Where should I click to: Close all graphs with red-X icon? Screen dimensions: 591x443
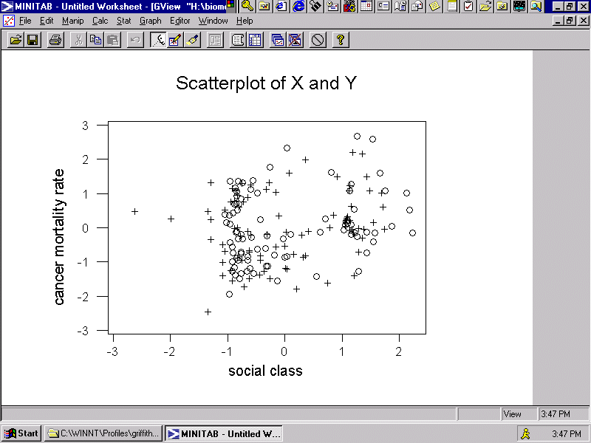[295, 40]
